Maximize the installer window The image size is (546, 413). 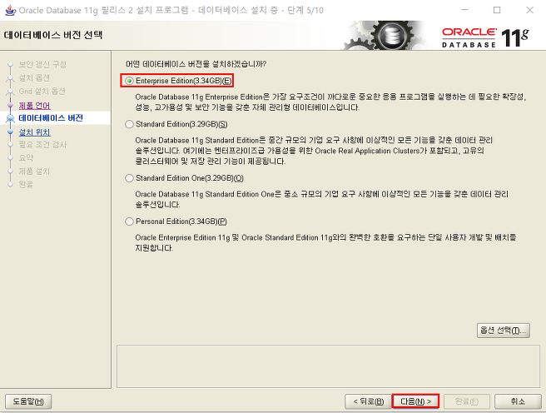497,10
